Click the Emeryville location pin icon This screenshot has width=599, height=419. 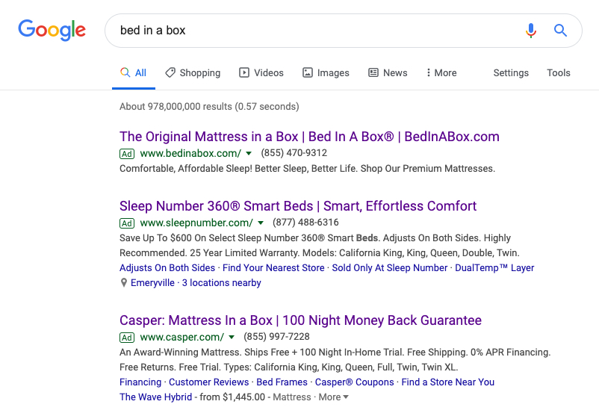pos(124,283)
